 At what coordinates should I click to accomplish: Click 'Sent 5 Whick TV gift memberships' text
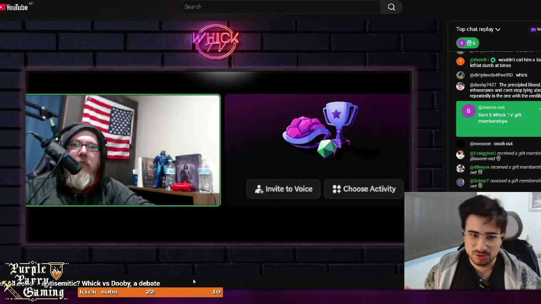tap(500, 118)
